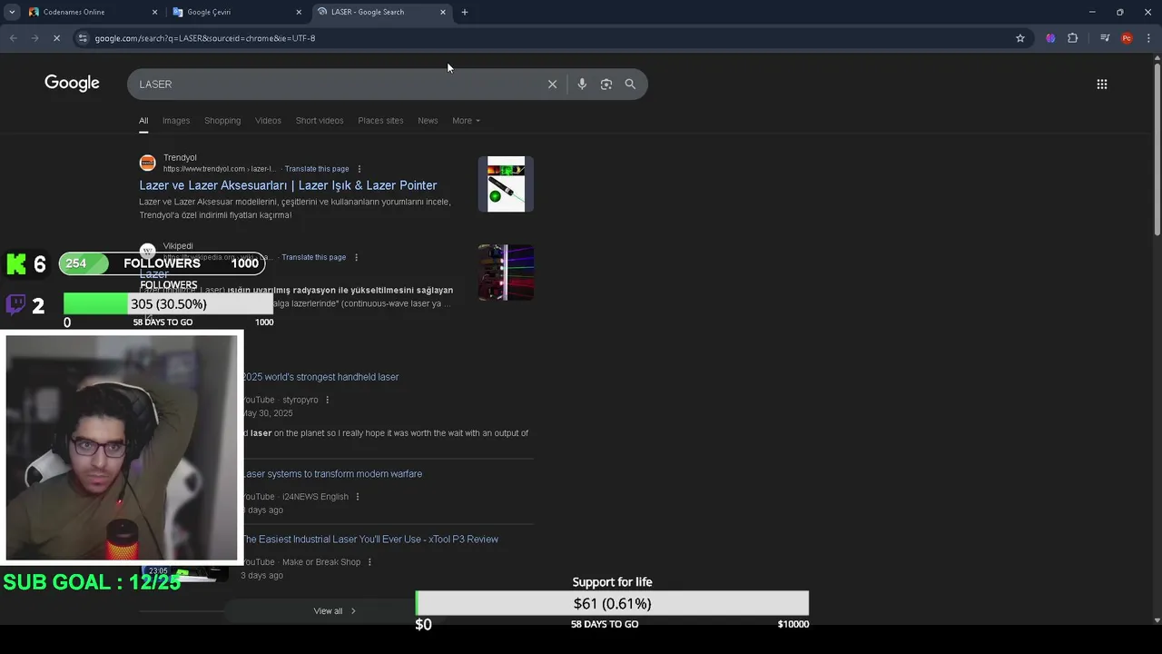Open the media control toolbar icon
The height and width of the screenshot is (654, 1162).
(x=1104, y=38)
